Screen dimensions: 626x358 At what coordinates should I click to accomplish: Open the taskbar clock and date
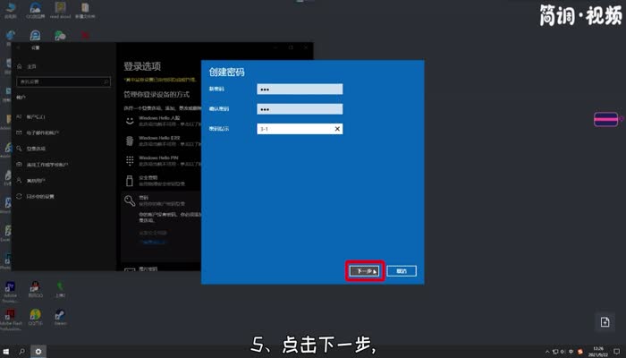tap(598, 352)
